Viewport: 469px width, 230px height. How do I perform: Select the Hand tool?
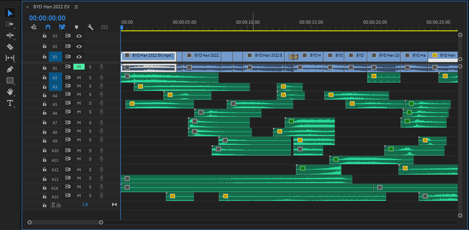click(x=10, y=92)
